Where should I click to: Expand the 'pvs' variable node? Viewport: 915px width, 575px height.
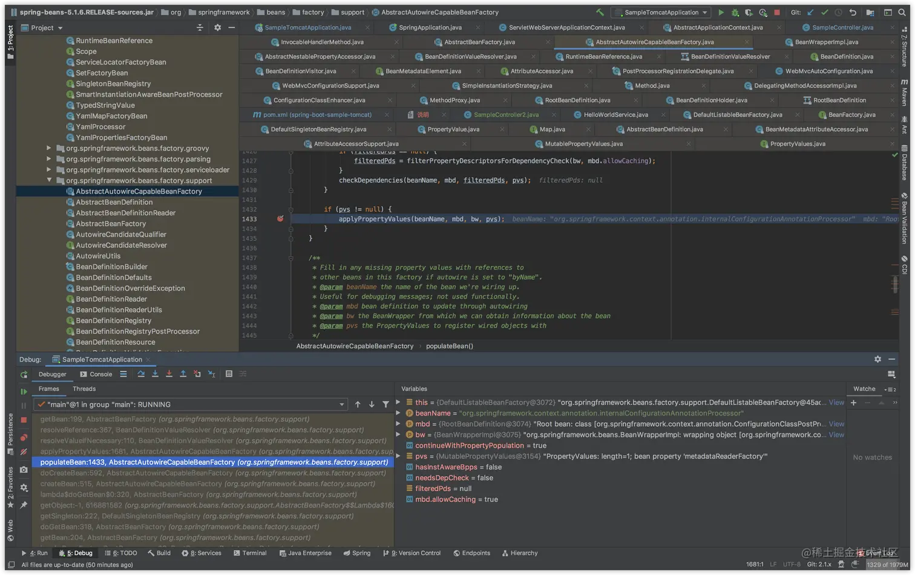coord(398,456)
